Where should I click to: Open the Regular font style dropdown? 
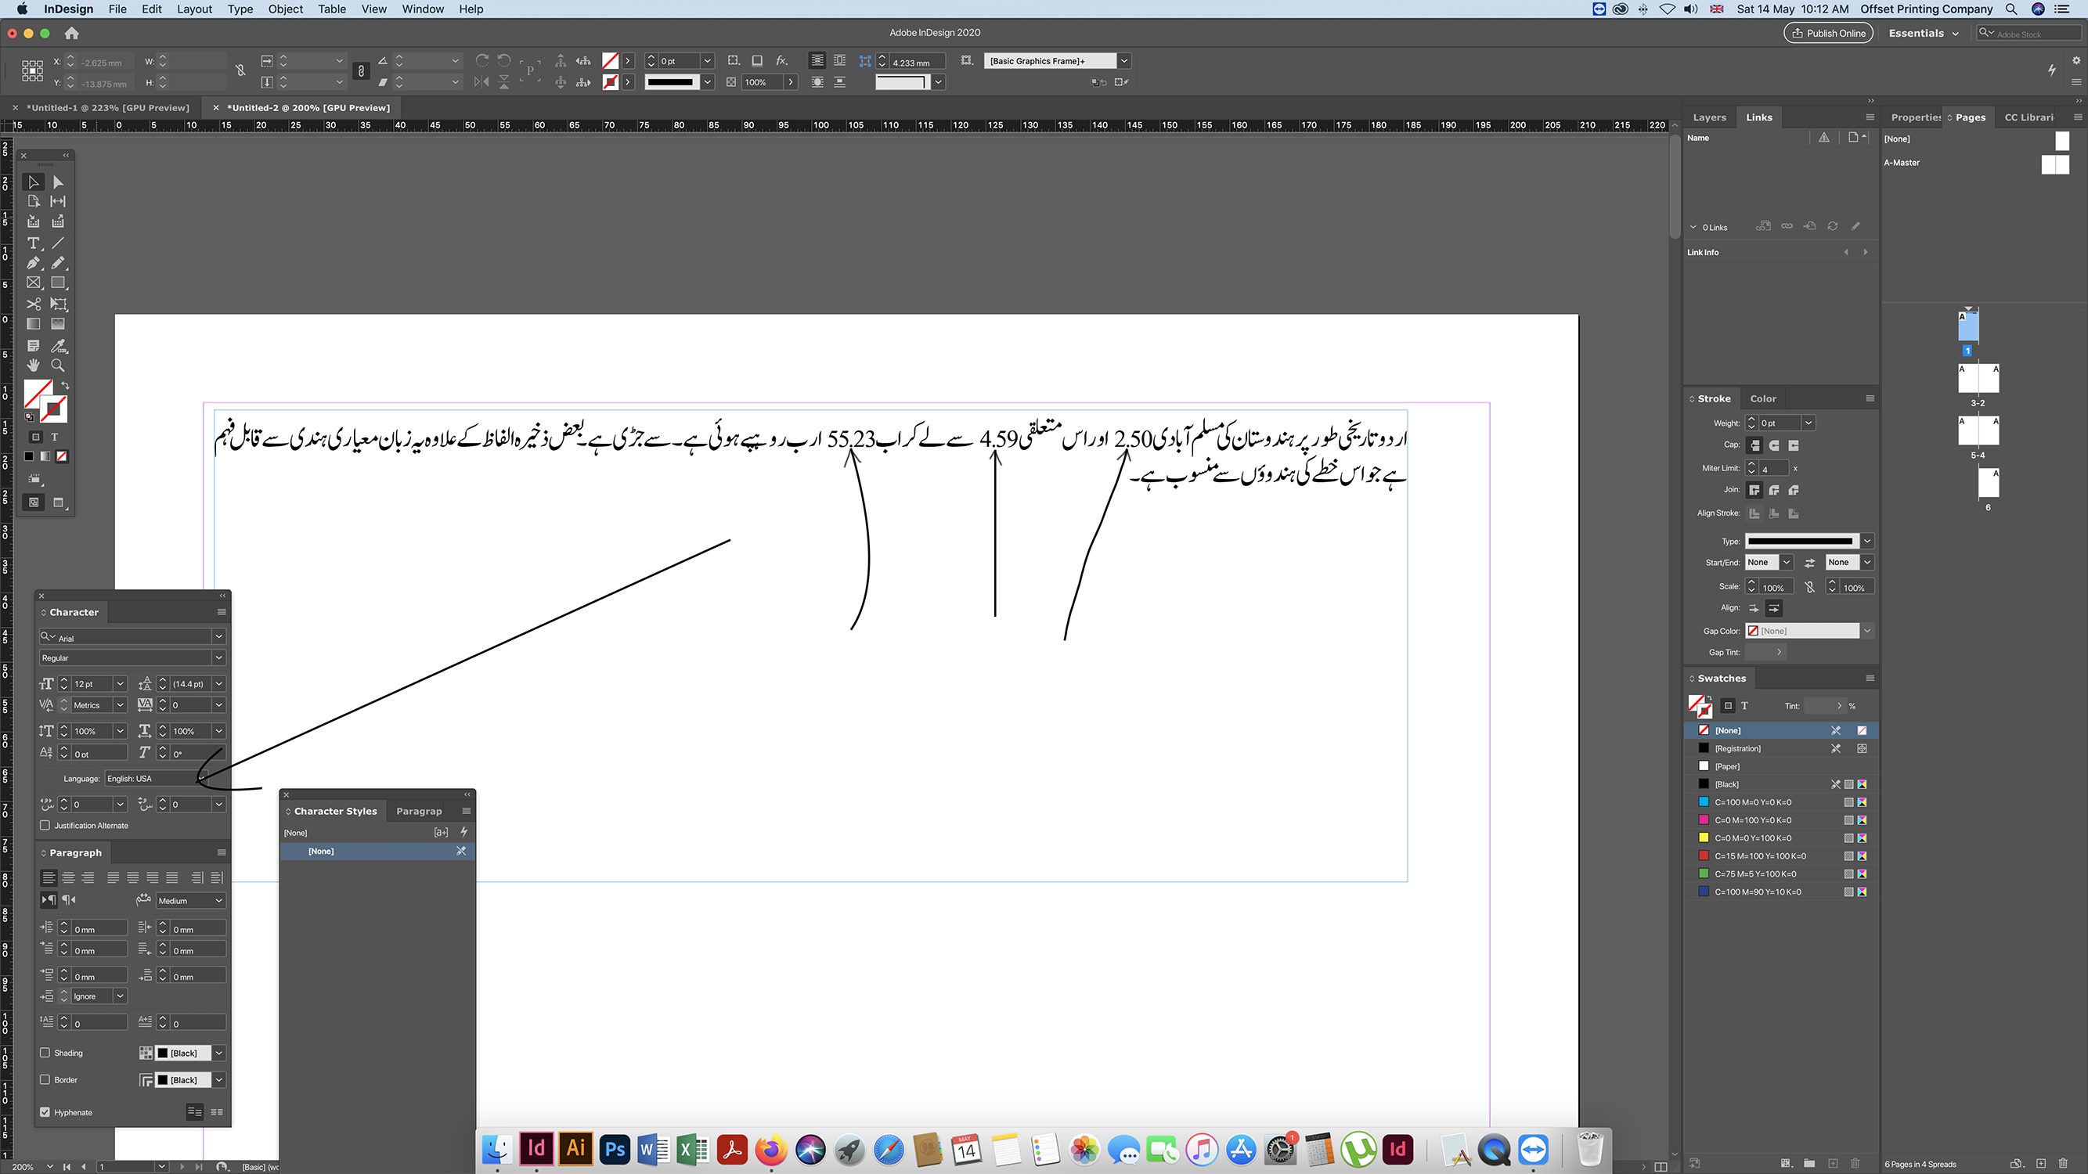tap(219, 657)
